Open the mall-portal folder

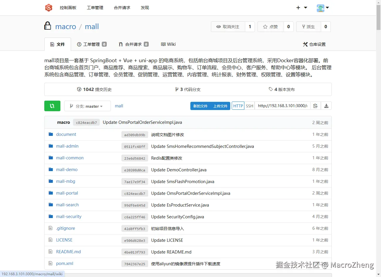[x=67, y=193]
